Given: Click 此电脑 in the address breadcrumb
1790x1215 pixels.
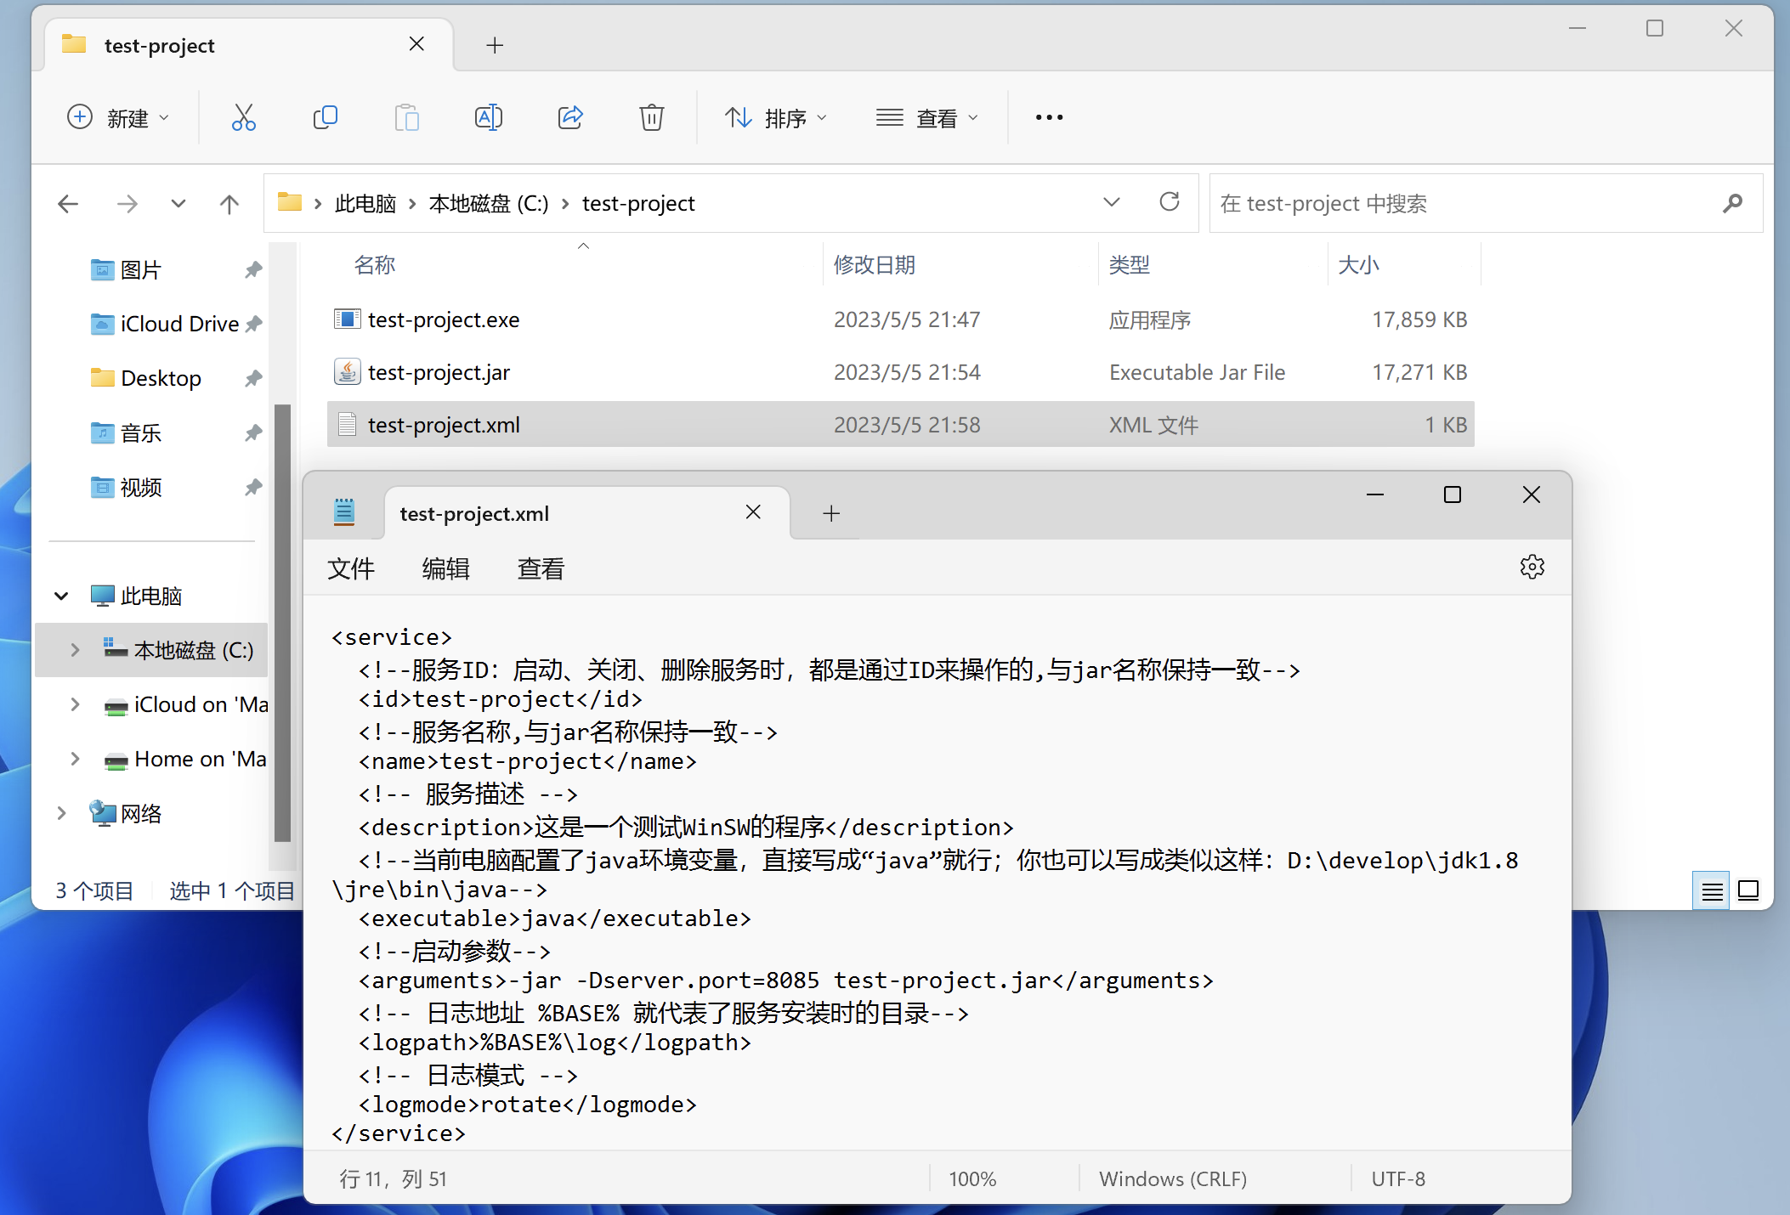Looking at the screenshot, I should [365, 204].
